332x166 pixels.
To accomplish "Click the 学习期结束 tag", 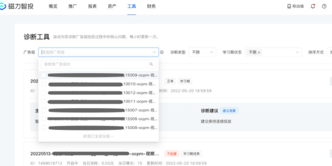I will tap(191, 153).
